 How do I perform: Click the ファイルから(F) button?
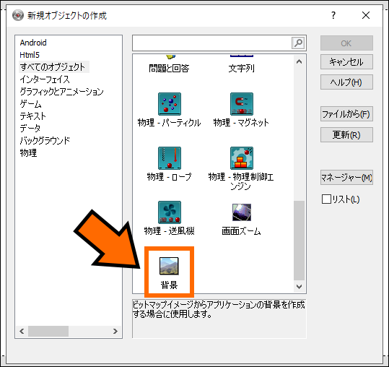(x=346, y=114)
